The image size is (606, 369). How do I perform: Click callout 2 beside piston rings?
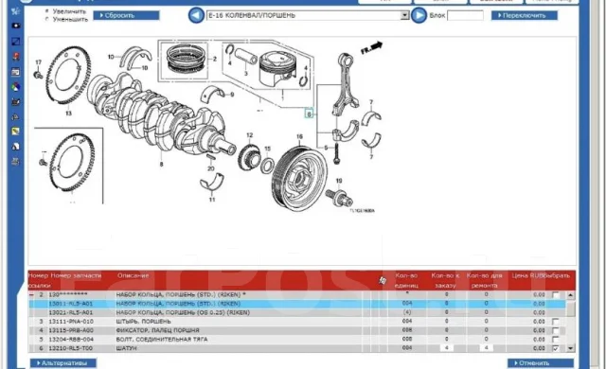click(215, 60)
